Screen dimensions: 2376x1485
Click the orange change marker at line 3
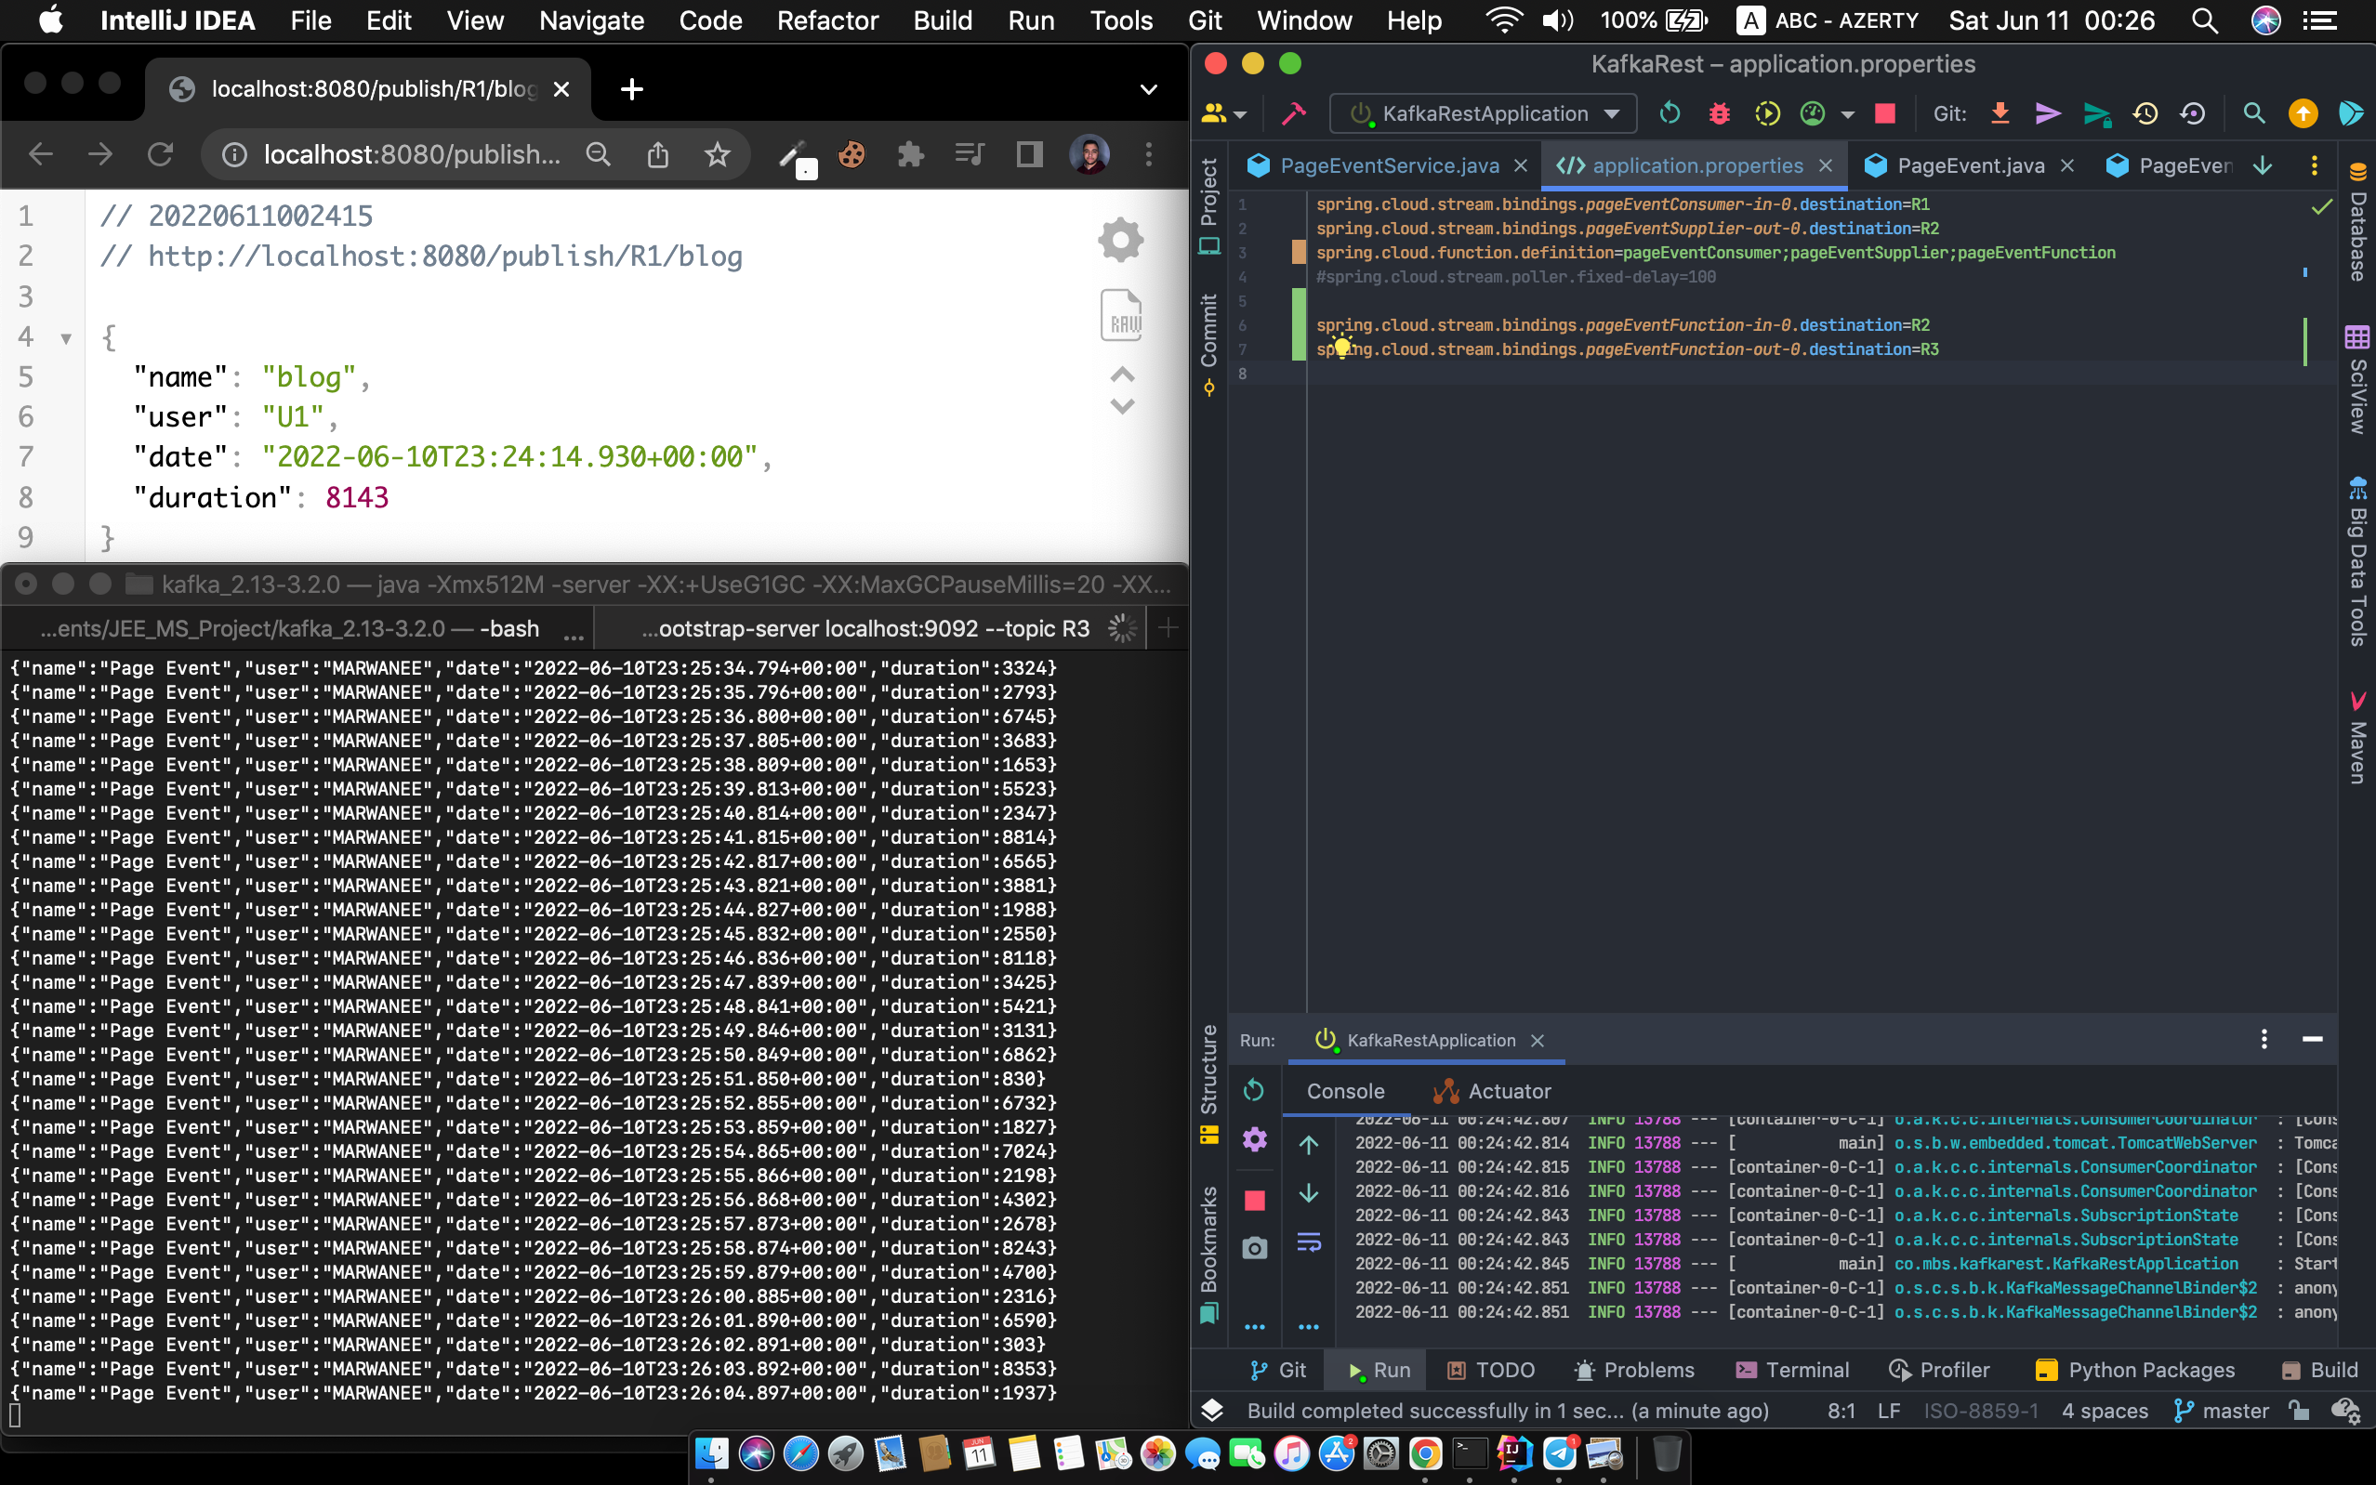point(1299,253)
